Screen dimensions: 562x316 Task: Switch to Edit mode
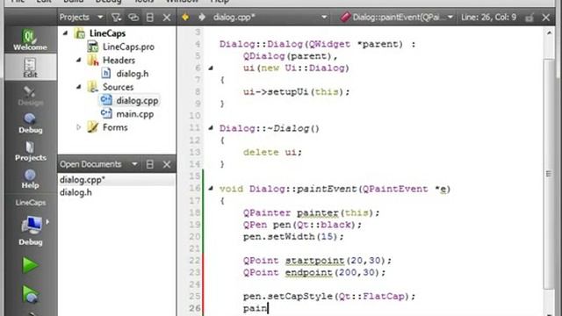(30, 68)
